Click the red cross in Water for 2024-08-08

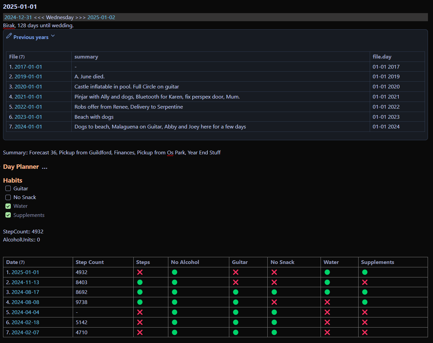(327, 302)
